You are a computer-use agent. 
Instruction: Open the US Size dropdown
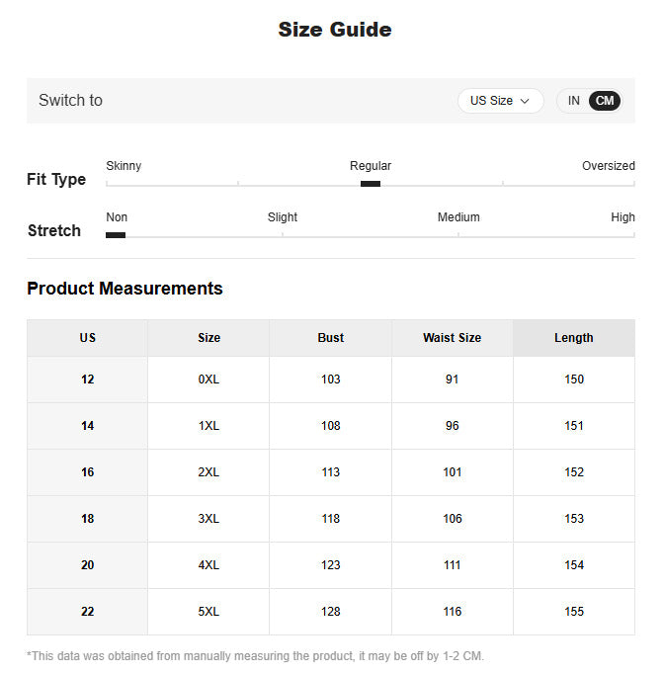coord(500,101)
